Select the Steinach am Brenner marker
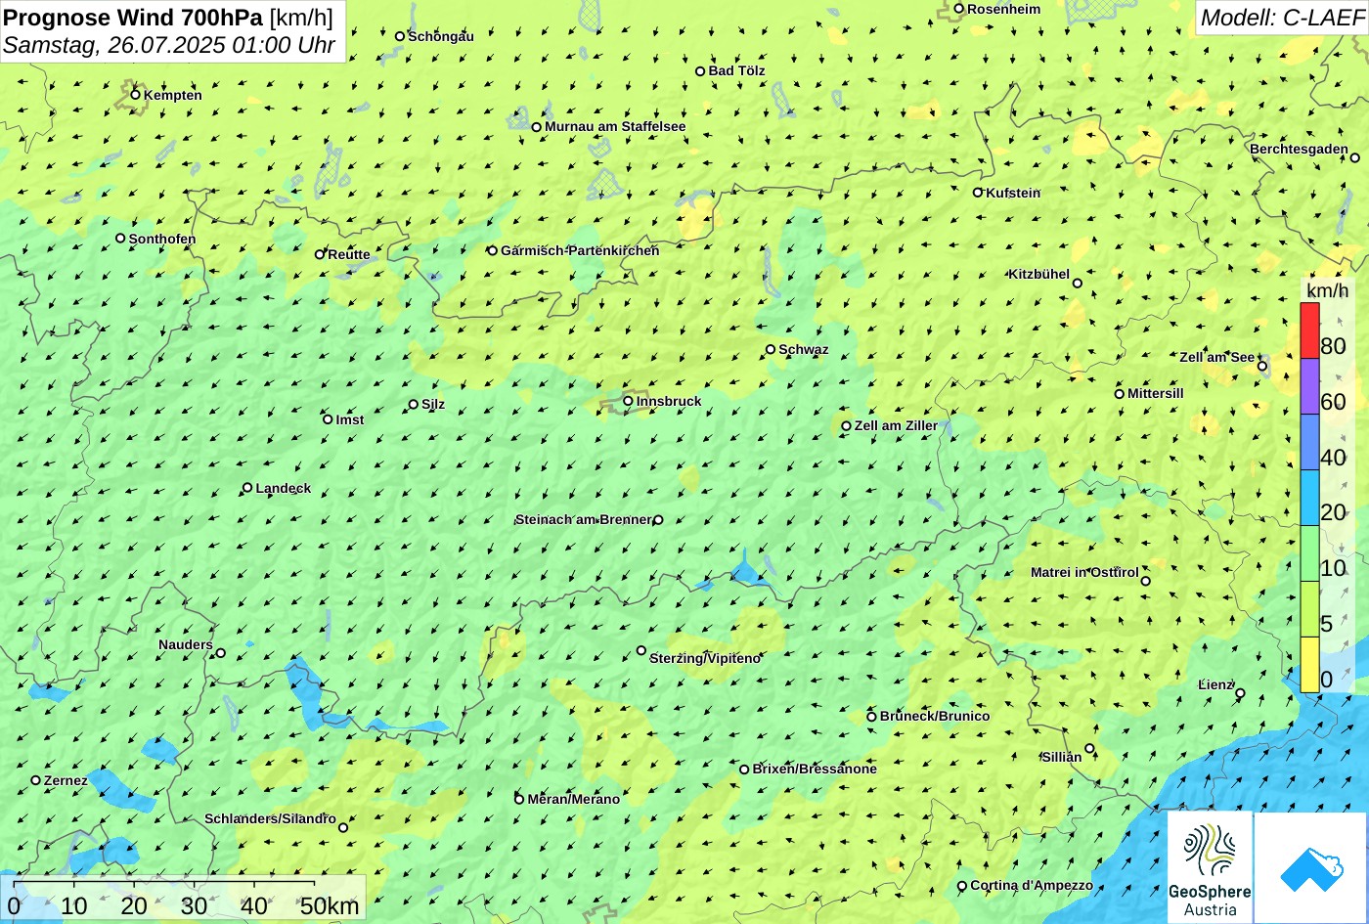This screenshot has height=924, width=1369. [658, 520]
